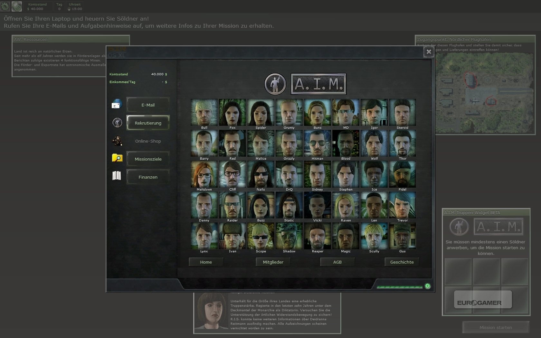Open Malice's profile
The height and width of the screenshot is (338, 541).
(x=261, y=143)
